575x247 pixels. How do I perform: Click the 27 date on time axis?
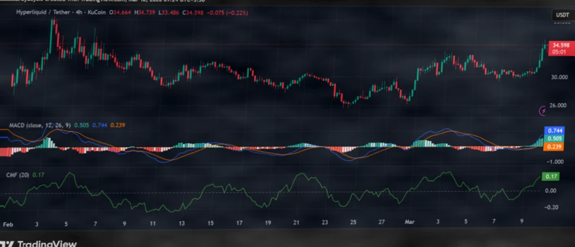click(382, 222)
